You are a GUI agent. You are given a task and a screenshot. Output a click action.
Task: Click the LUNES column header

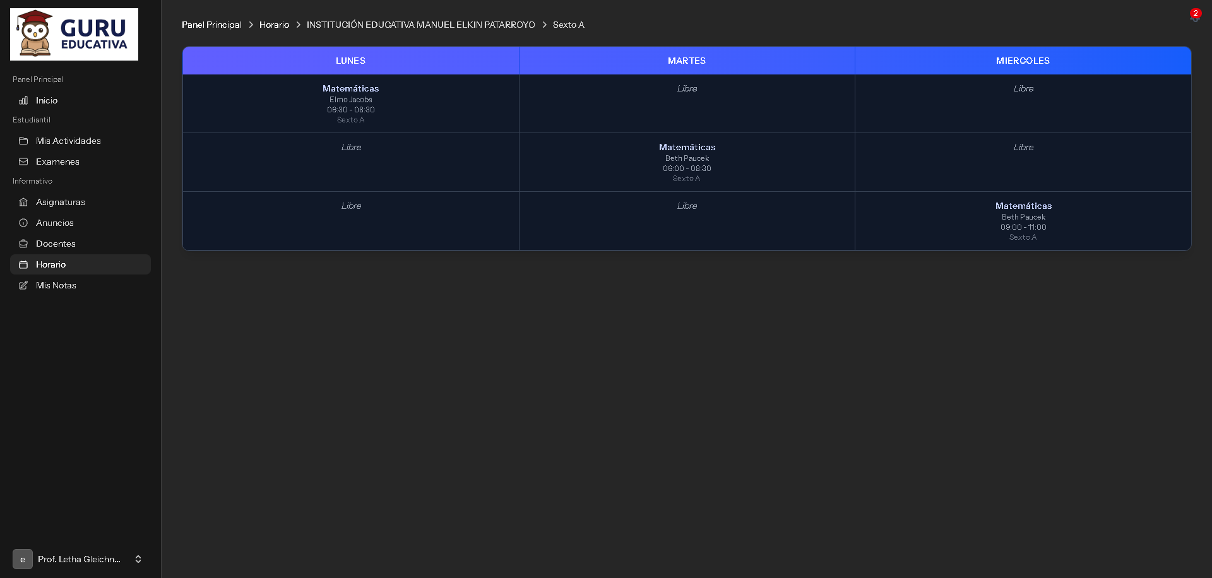click(x=350, y=61)
